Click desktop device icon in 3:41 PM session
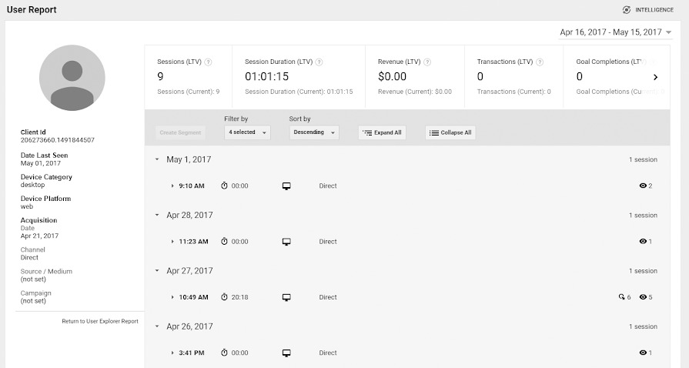The width and height of the screenshot is (689, 368). 286,353
